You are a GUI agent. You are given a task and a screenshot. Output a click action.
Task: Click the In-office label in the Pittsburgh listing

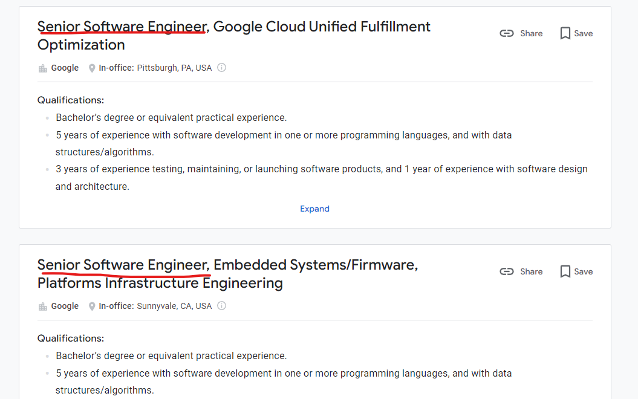(x=116, y=68)
